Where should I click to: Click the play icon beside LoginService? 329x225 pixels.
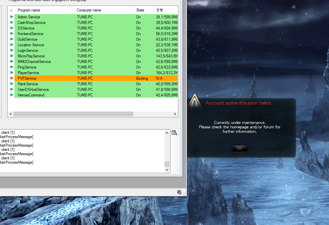[12, 50]
